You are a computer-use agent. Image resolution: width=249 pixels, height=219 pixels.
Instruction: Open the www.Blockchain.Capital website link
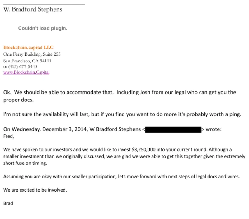pos(26,72)
